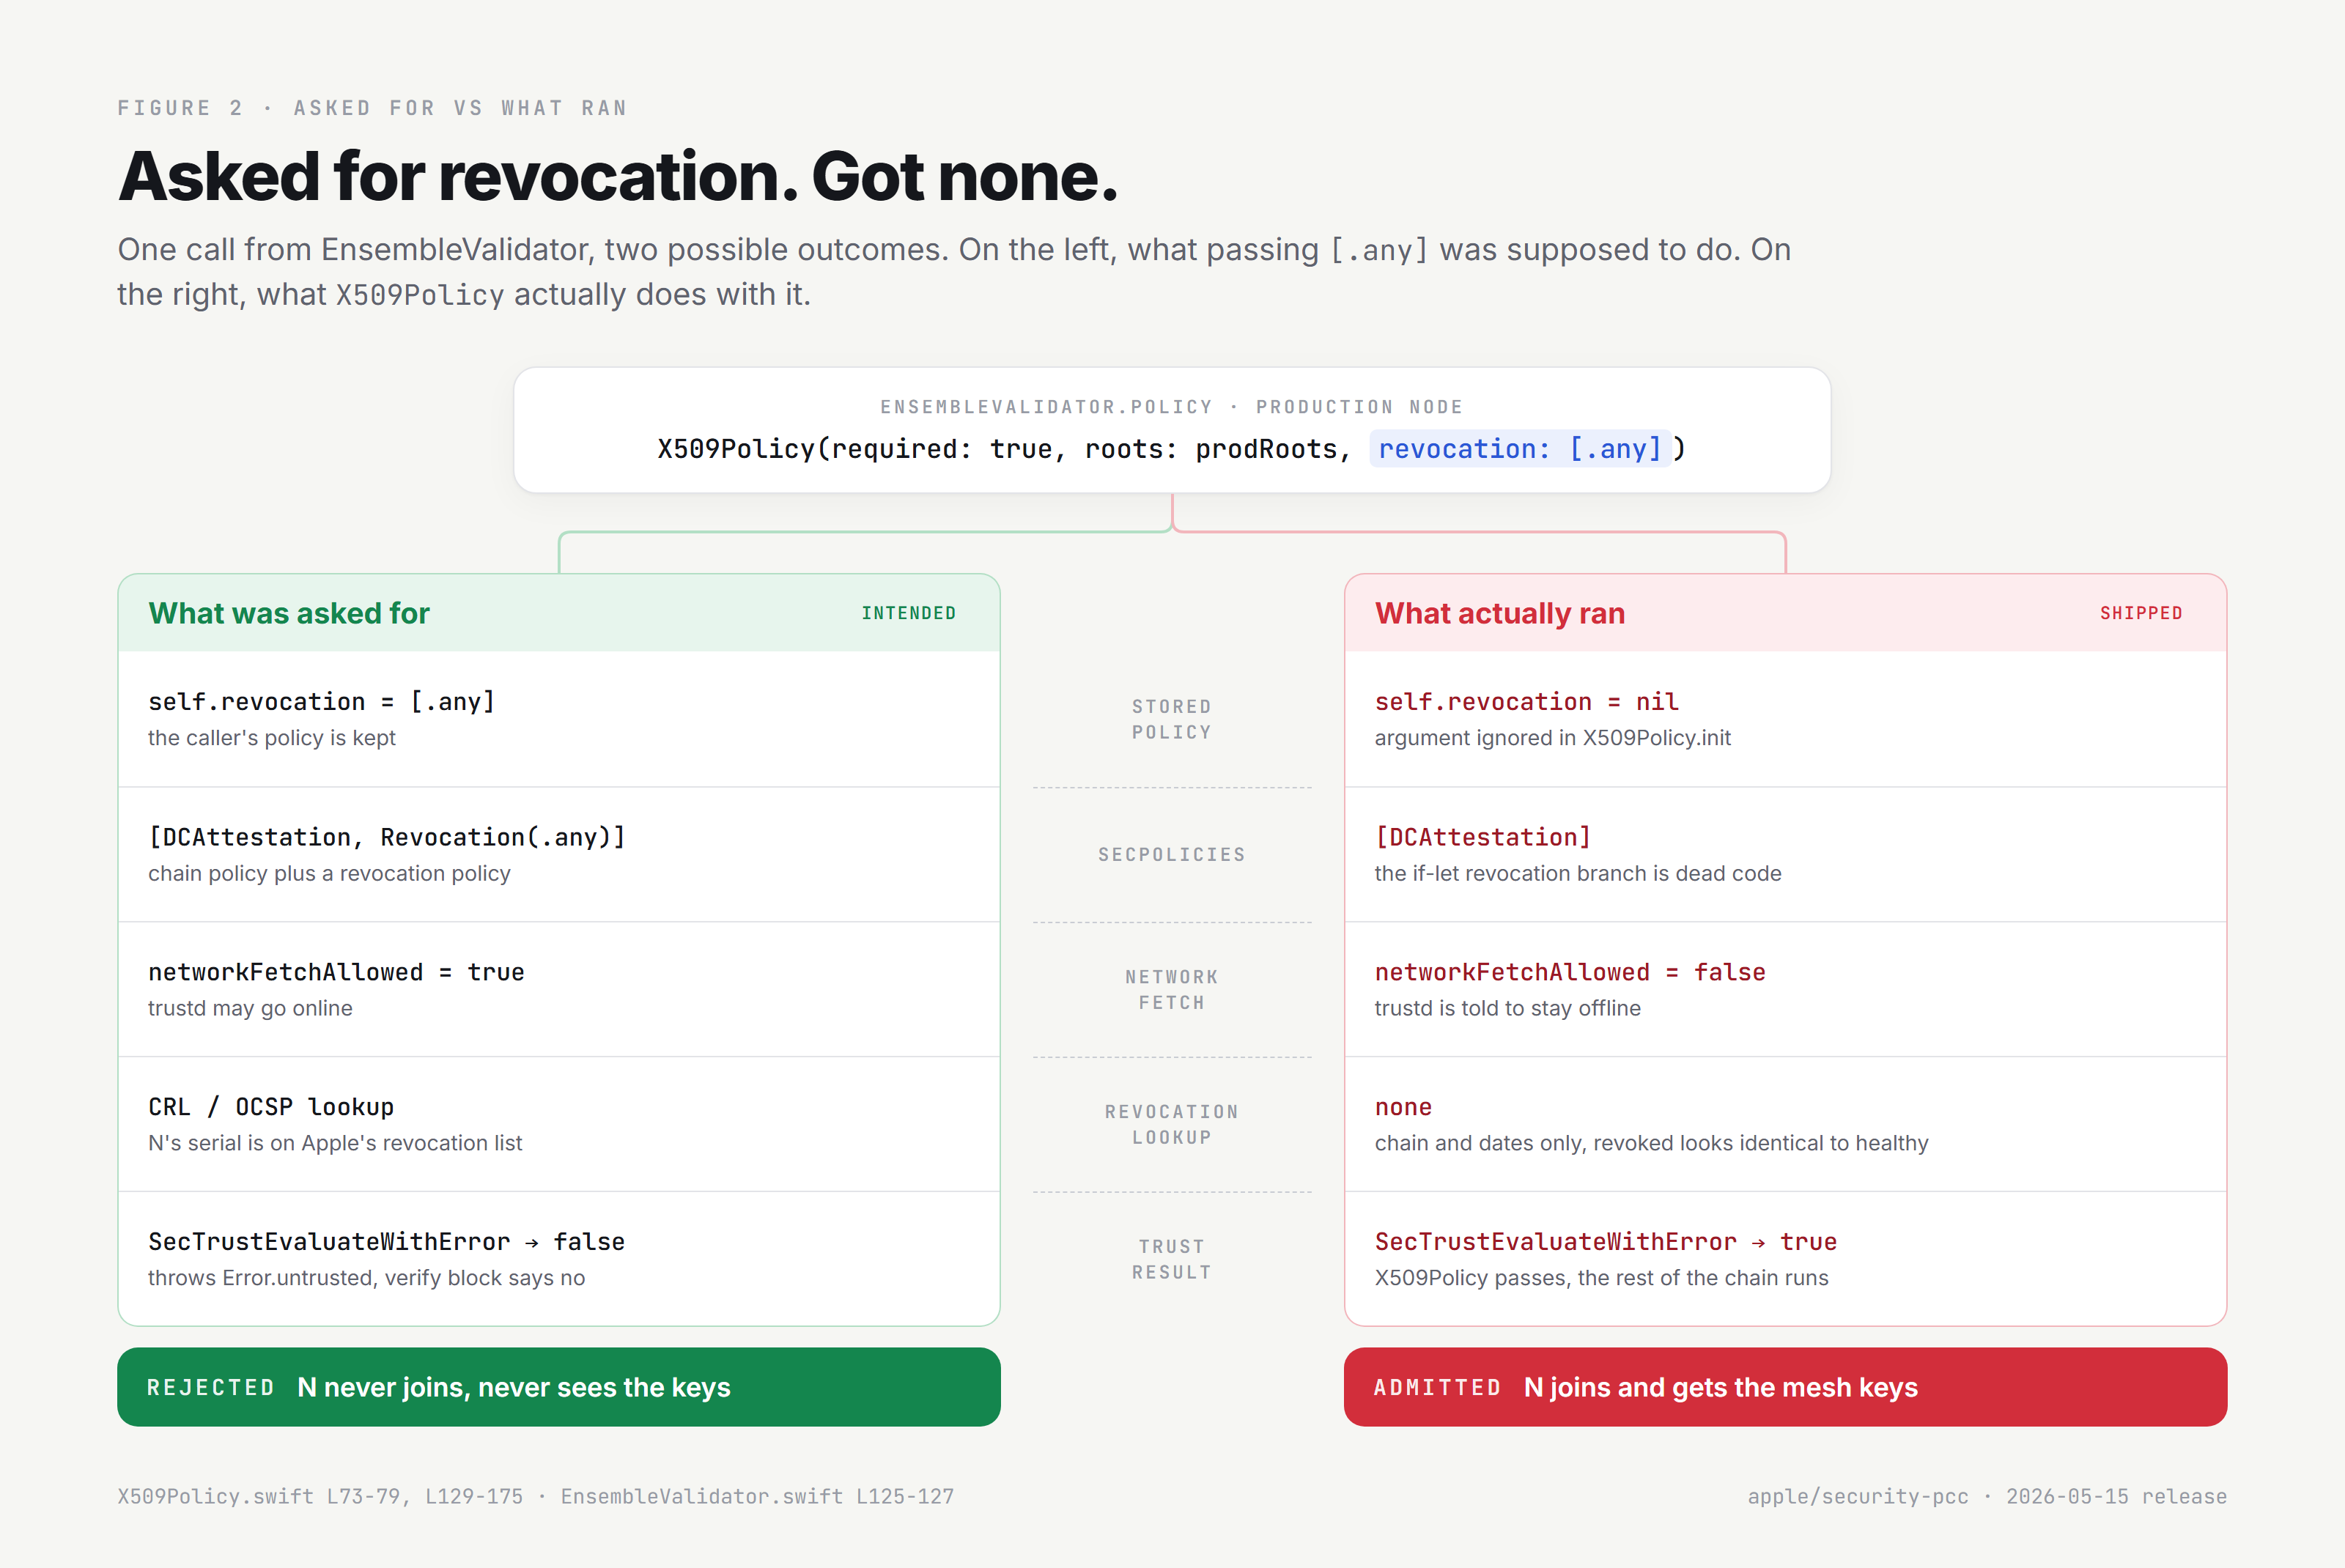Select 'networkFetchAllowed = false' line
Image resolution: width=2345 pixels, height=1568 pixels.
1570,972
